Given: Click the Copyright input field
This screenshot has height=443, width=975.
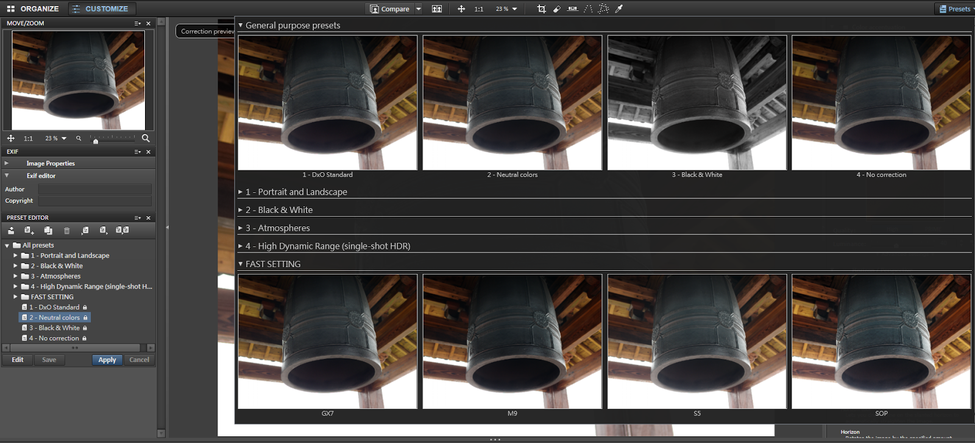Looking at the screenshot, I should click(x=94, y=201).
